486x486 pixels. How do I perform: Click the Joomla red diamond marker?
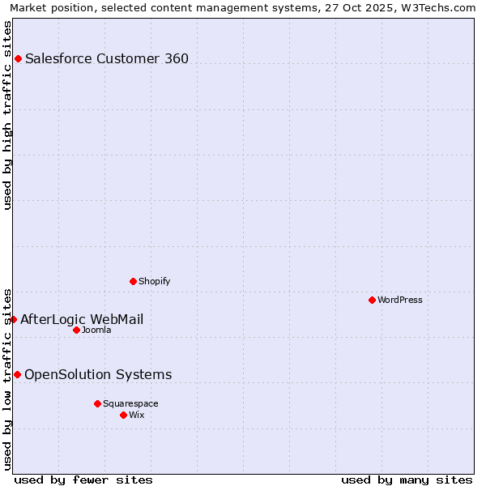point(76,330)
